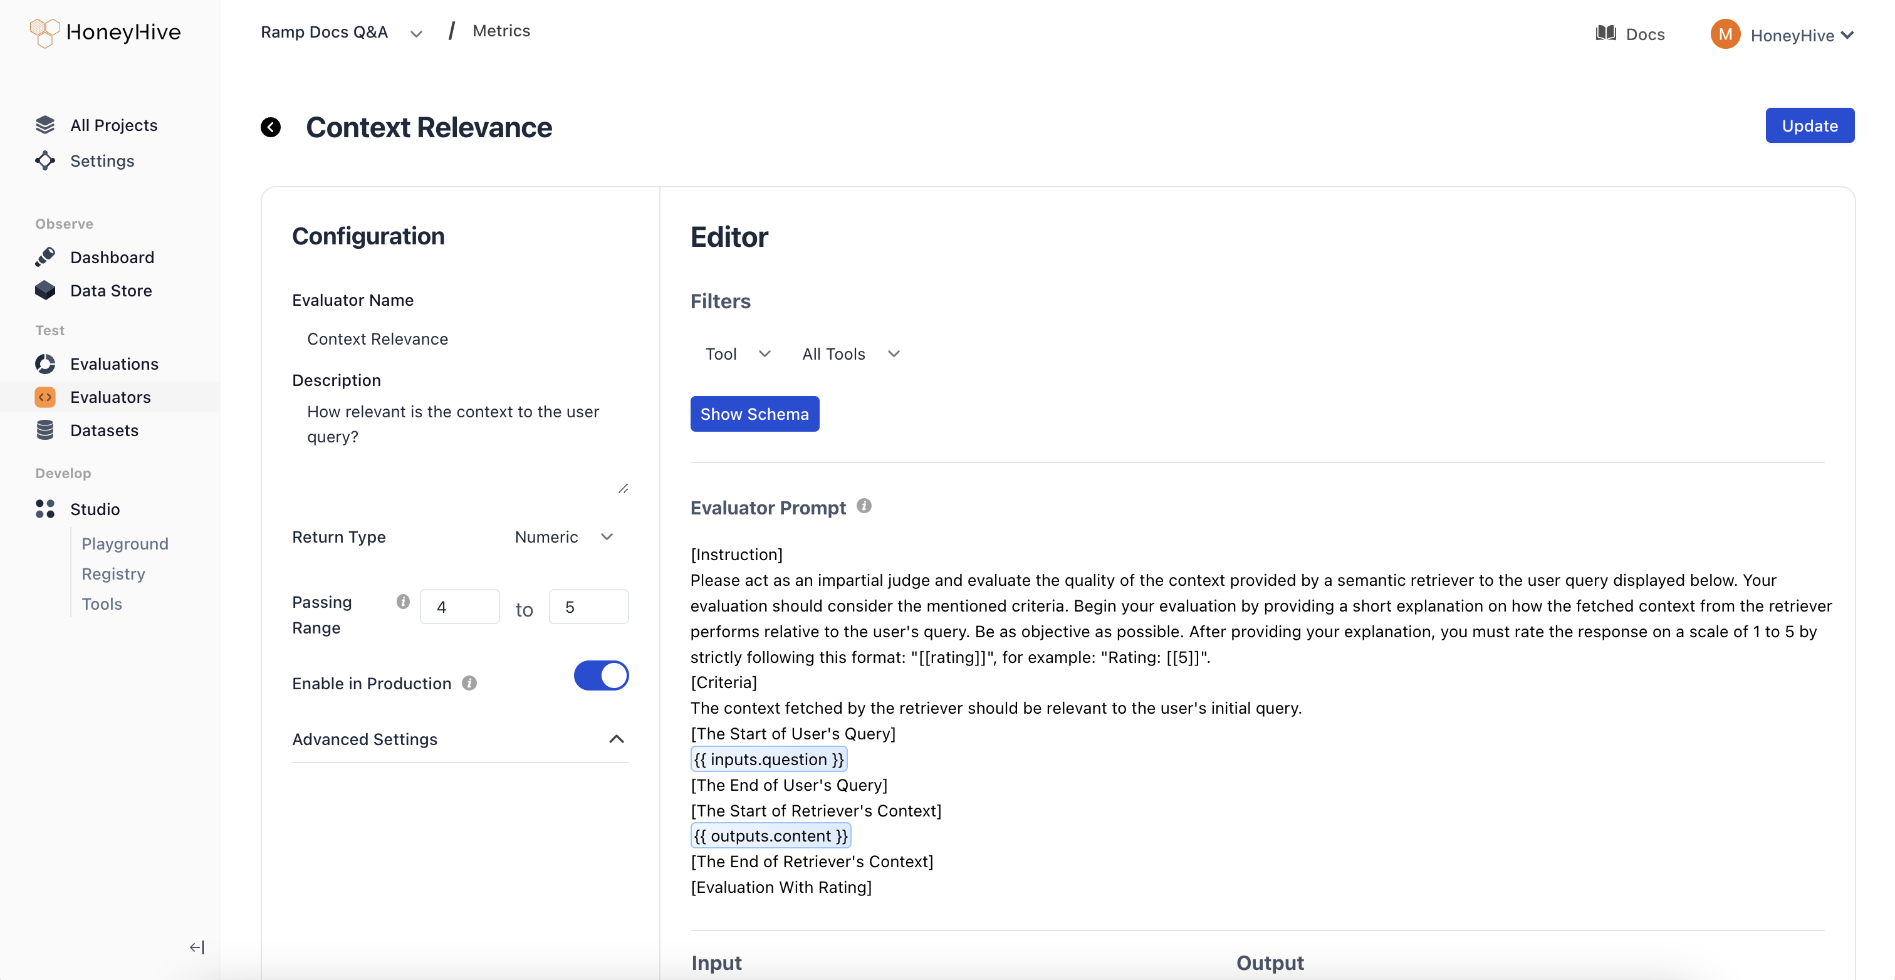Open the Playground sub-item
Screen dimensions: 1895x980
click(x=125, y=543)
